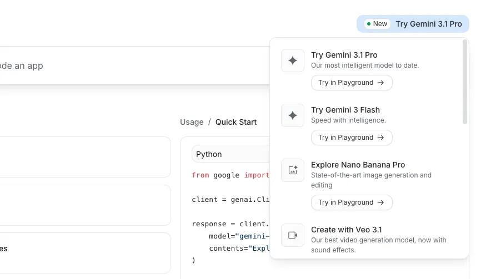Select the Try Gemini 3 Flash heading
Image resolution: width=486 pixels, height=279 pixels.
345,110
